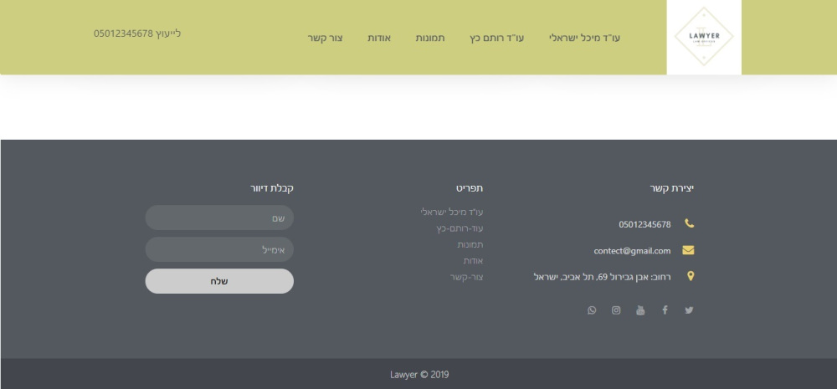Open עו"ד רותם כץ in top navigation
Viewport: 837px width, 389px height.
(x=496, y=38)
